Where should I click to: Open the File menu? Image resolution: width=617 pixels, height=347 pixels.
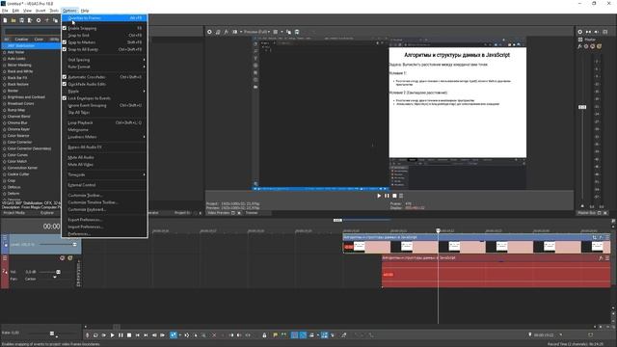tap(5, 11)
